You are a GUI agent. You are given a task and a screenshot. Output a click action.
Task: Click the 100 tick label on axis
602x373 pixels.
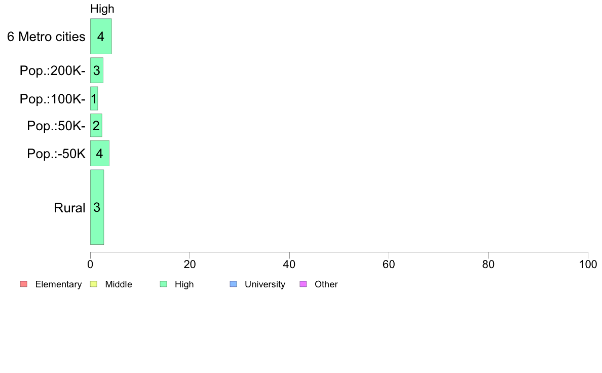[588, 264]
